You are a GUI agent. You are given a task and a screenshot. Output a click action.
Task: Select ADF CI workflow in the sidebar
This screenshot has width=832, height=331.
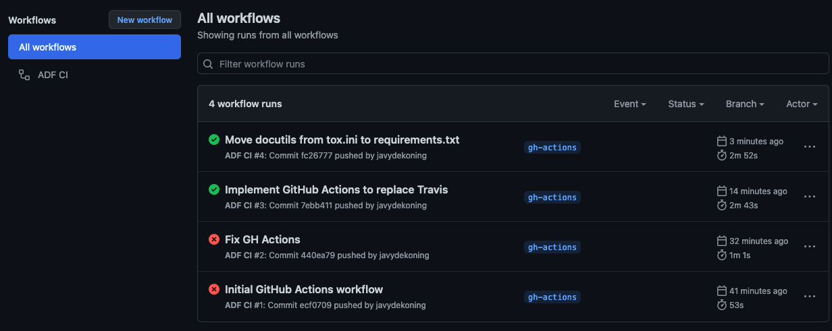coord(53,75)
